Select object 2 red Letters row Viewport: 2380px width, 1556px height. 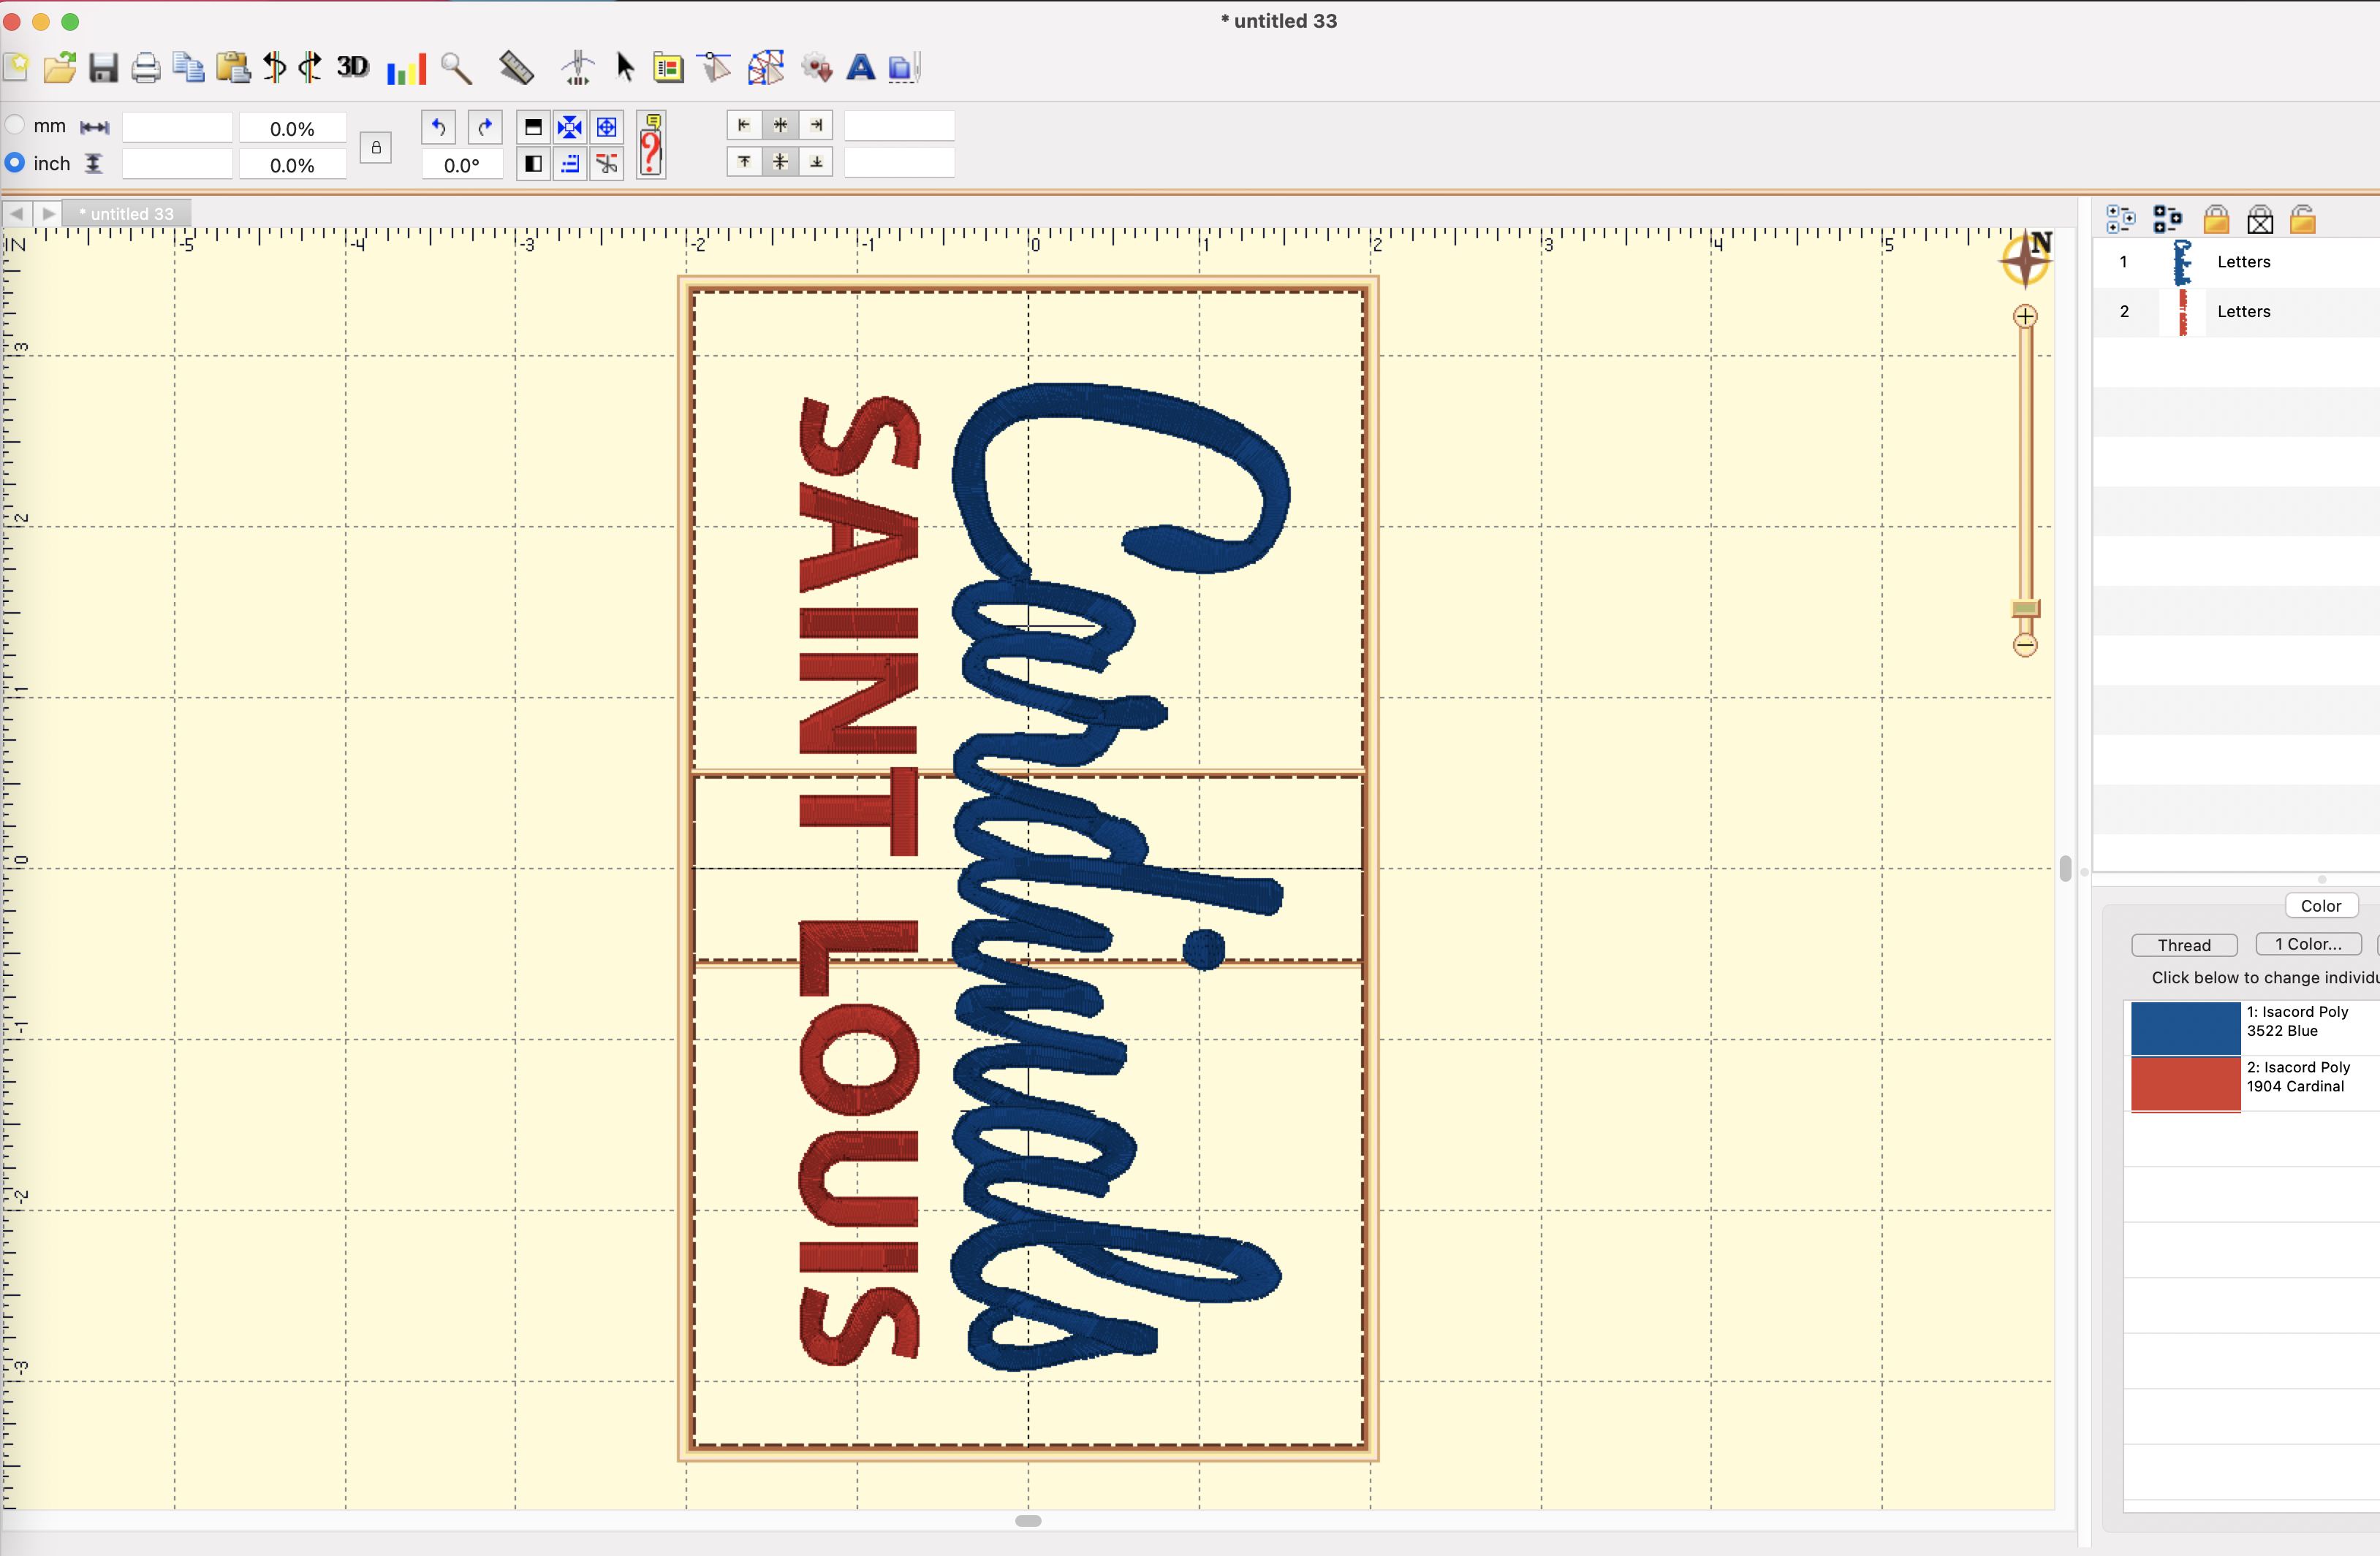(x=2236, y=312)
